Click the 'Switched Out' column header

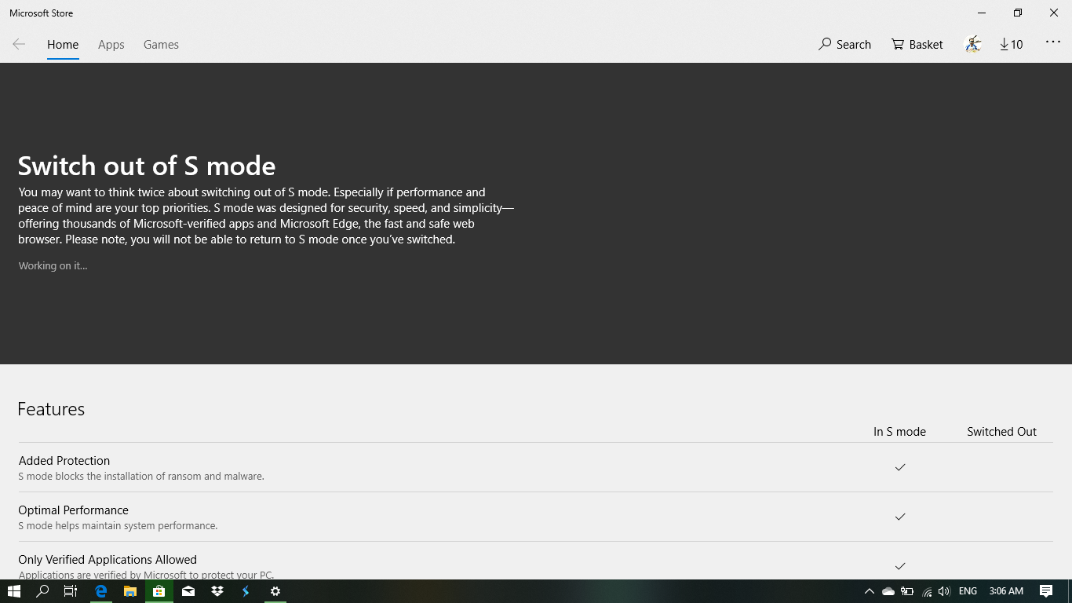tap(1001, 432)
